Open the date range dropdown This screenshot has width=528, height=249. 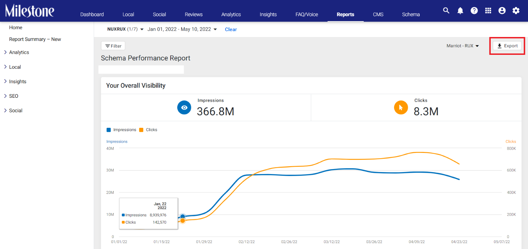coord(182,29)
